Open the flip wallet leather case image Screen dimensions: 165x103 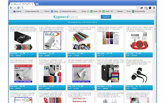click(x=52, y=73)
